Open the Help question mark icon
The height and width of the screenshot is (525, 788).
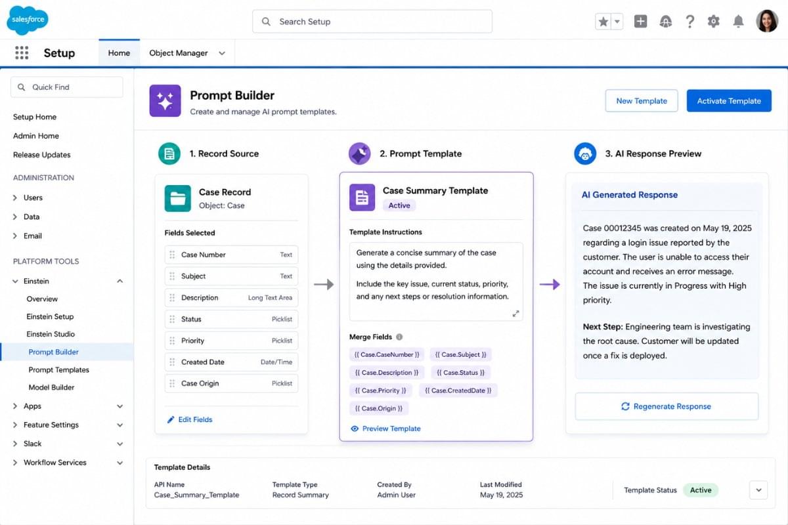(x=689, y=22)
